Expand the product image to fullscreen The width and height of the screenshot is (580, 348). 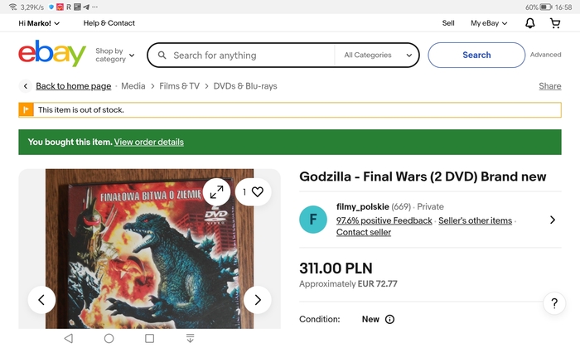[216, 192]
